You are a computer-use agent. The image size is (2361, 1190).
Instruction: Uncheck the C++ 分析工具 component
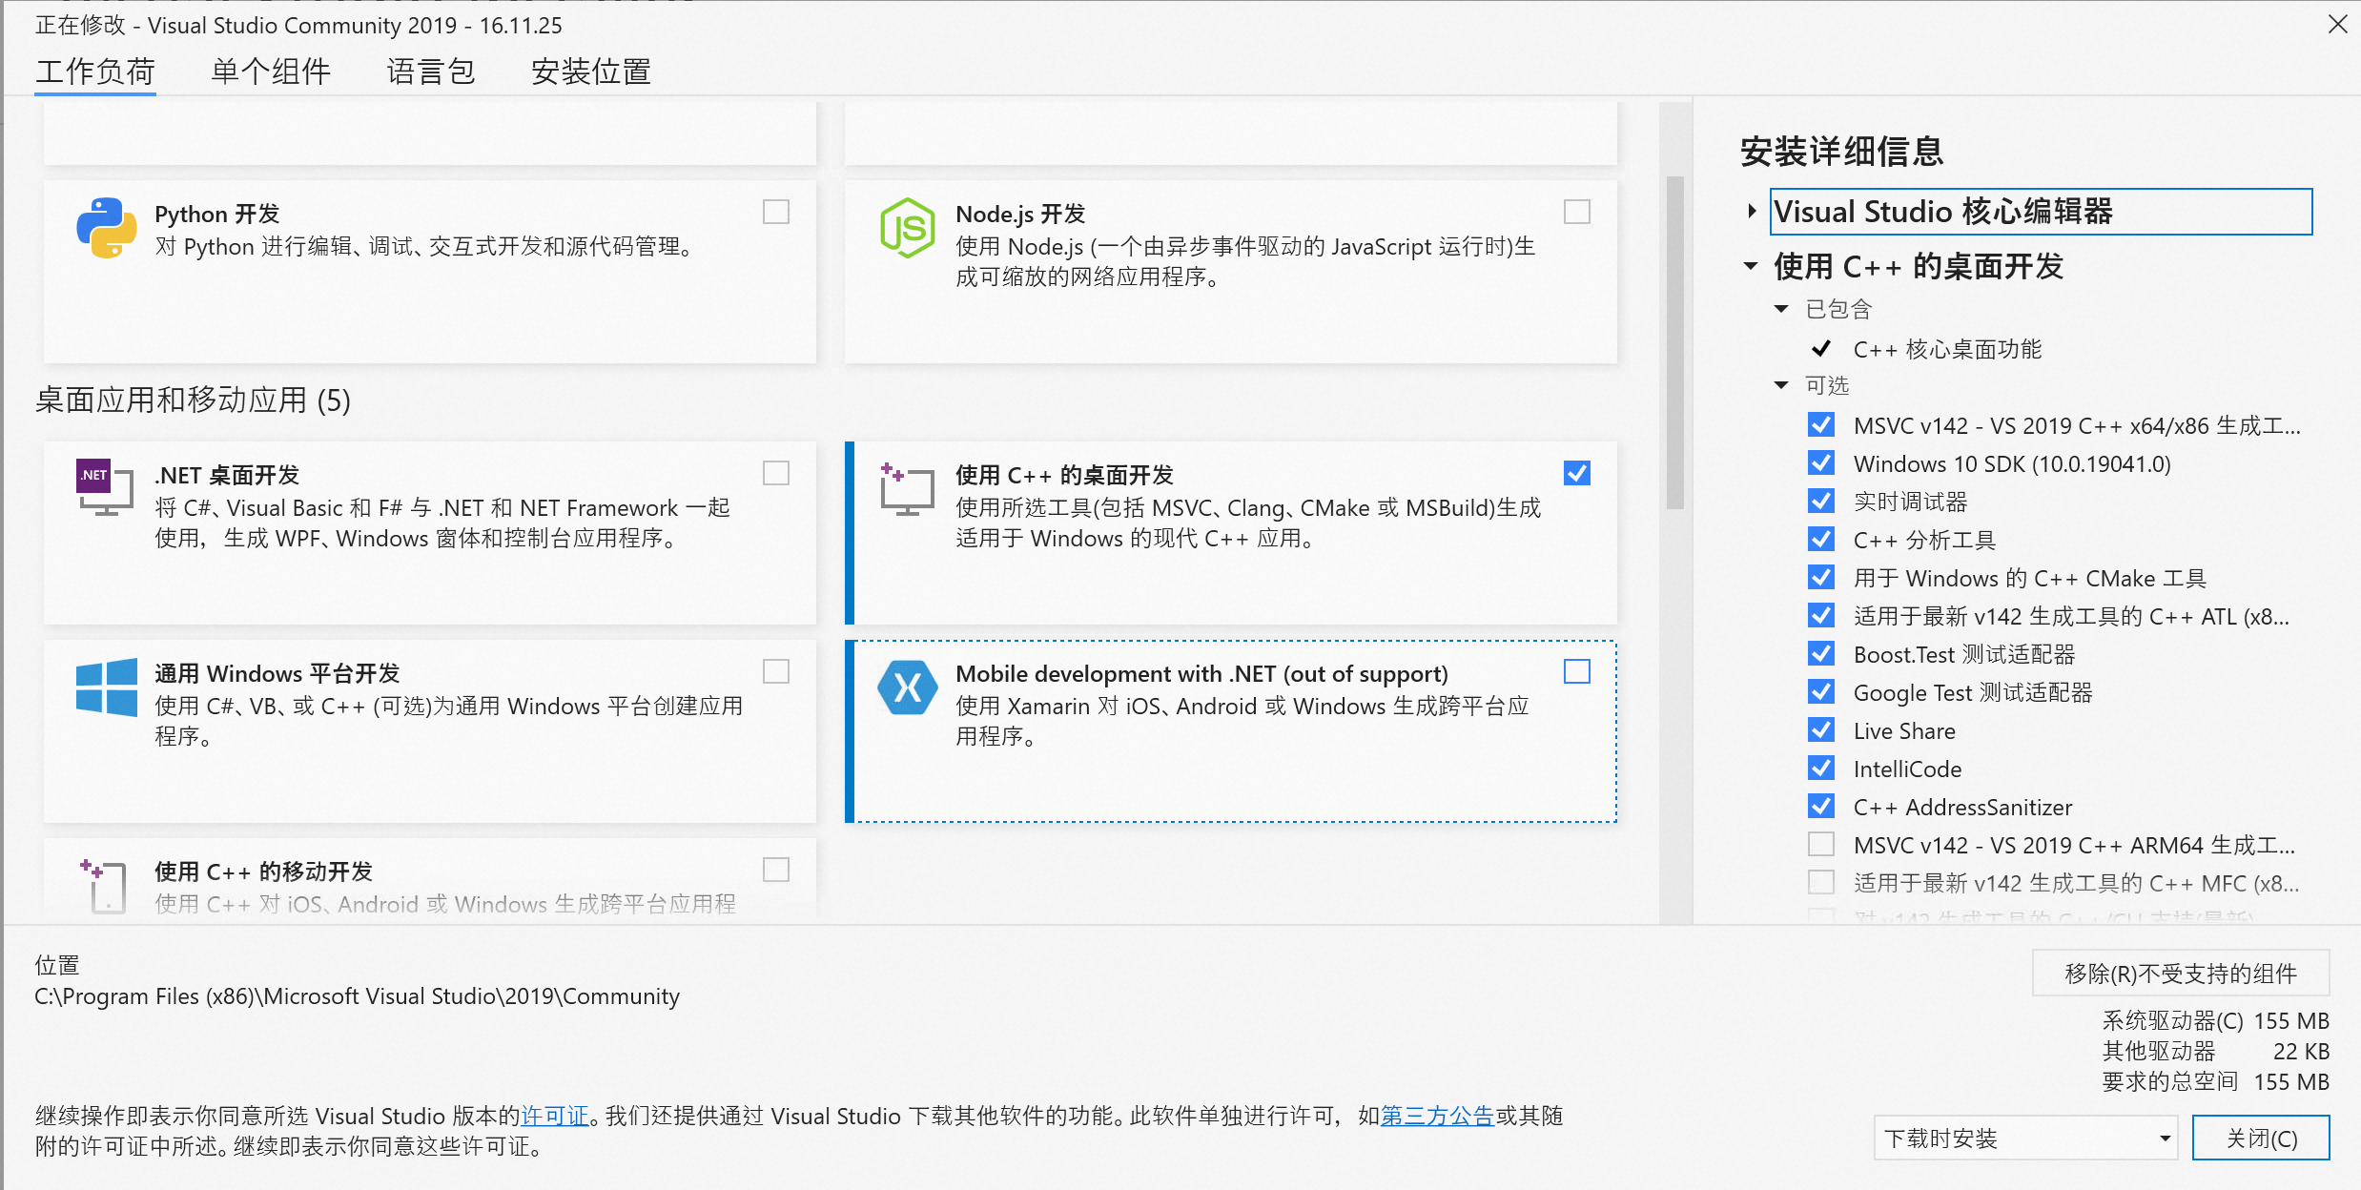(x=1821, y=539)
